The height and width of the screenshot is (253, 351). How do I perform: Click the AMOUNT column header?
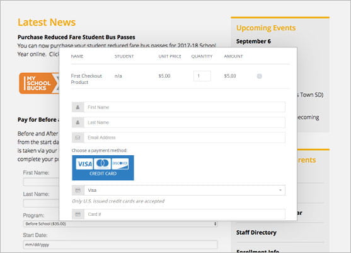(233, 57)
